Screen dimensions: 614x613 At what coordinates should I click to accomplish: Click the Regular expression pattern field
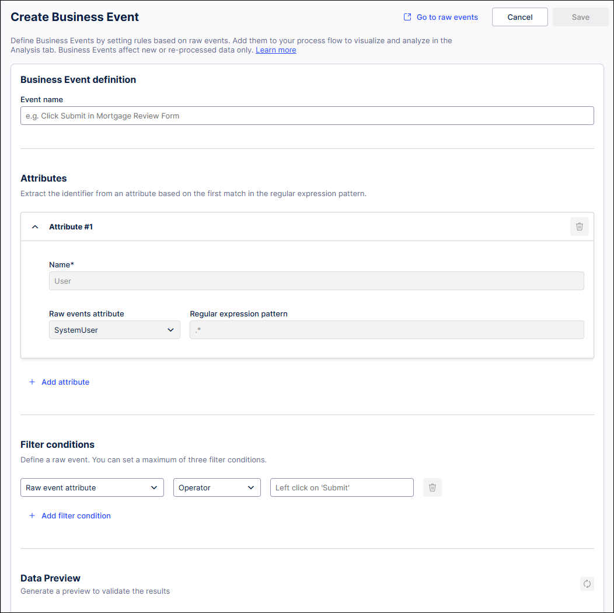[x=387, y=330]
